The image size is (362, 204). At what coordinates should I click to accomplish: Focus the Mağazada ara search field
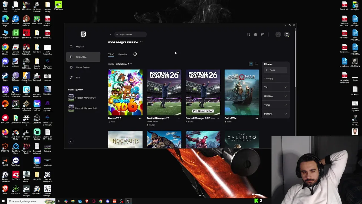click(x=130, y=34)
